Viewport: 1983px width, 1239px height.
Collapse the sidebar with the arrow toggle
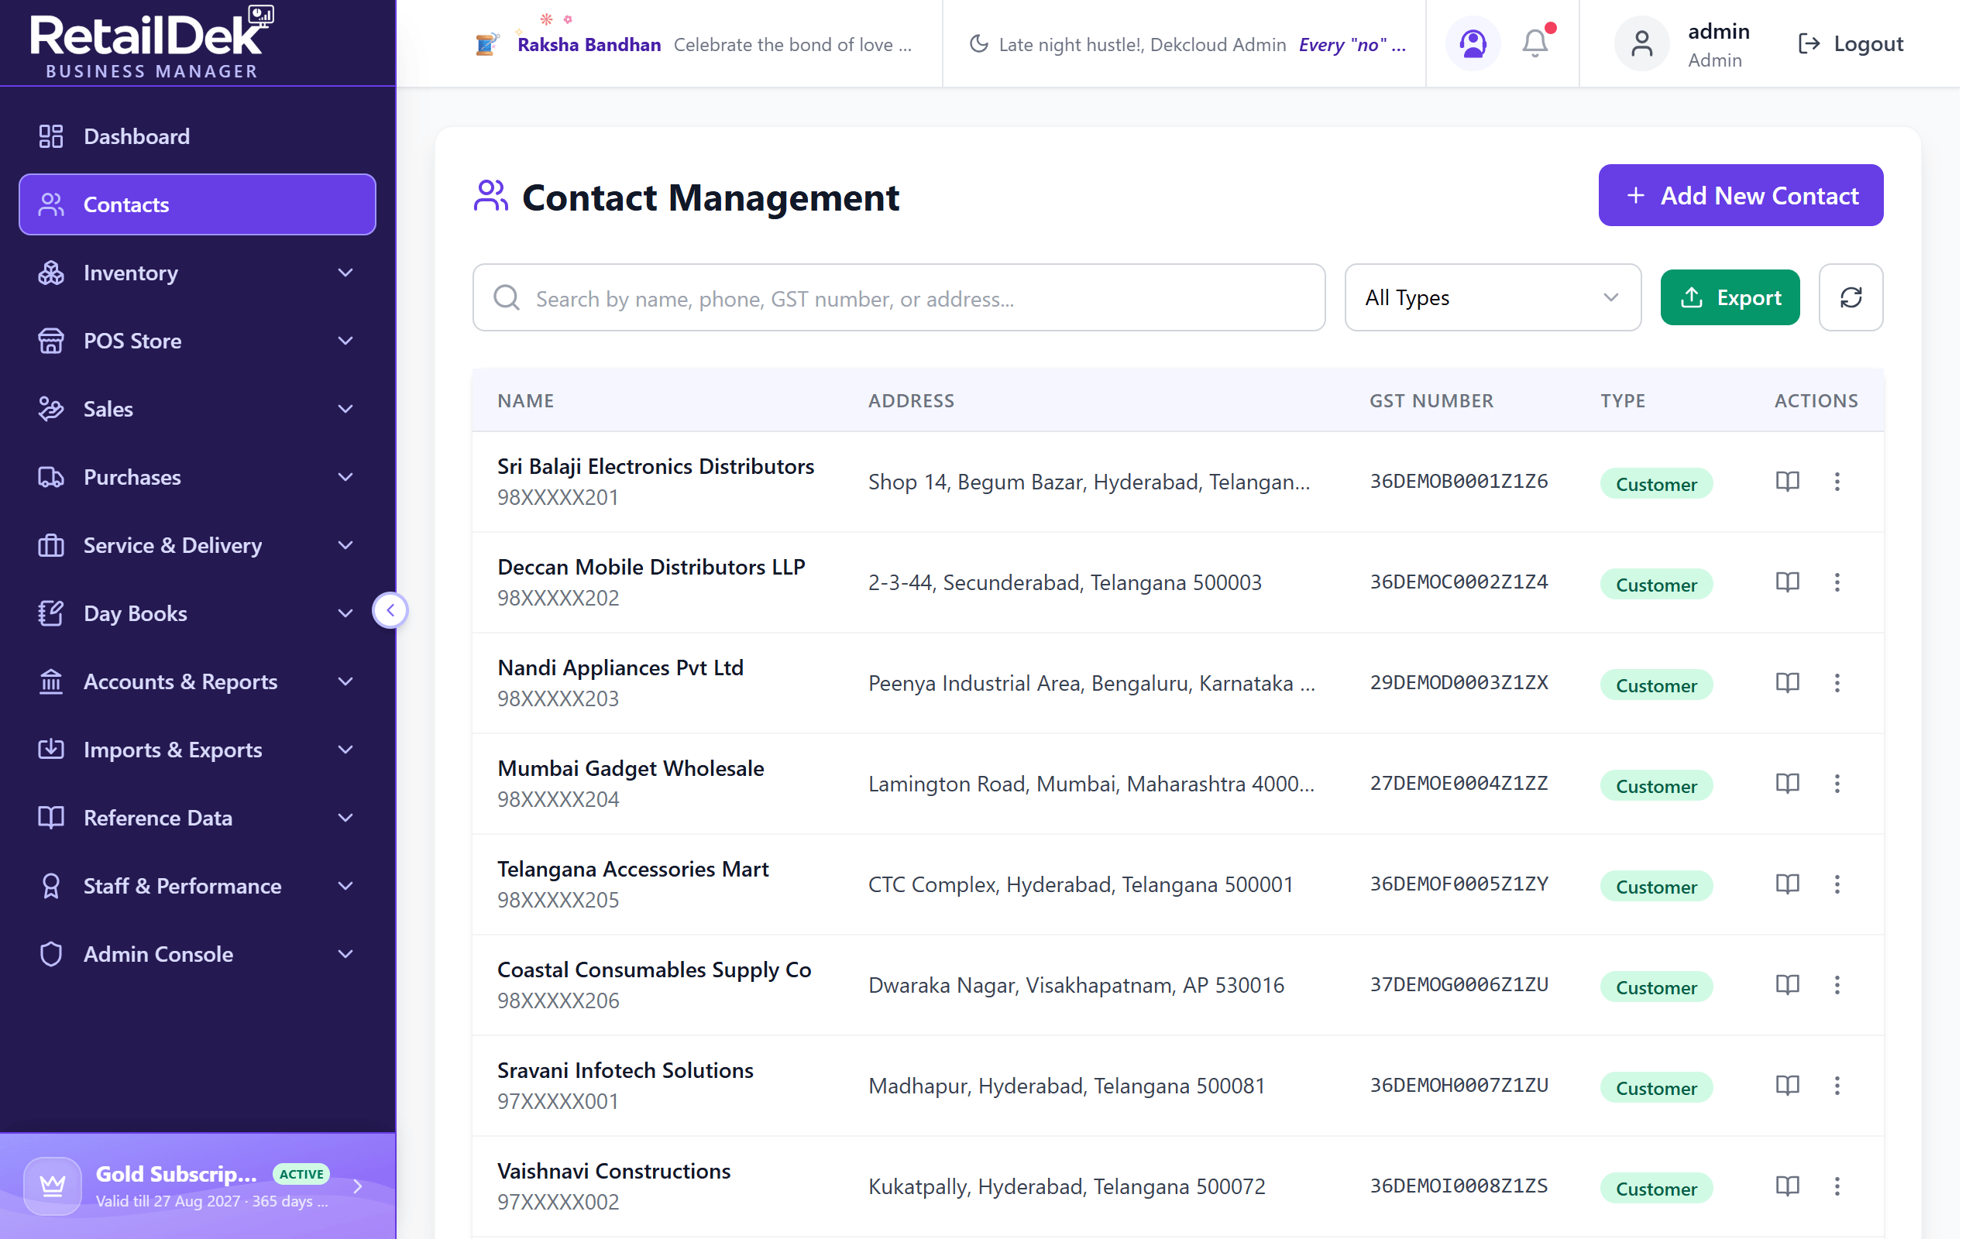tap(390, 609)
